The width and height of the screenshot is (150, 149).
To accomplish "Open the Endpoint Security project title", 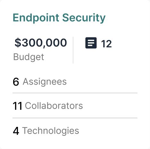I will point(59,18).
